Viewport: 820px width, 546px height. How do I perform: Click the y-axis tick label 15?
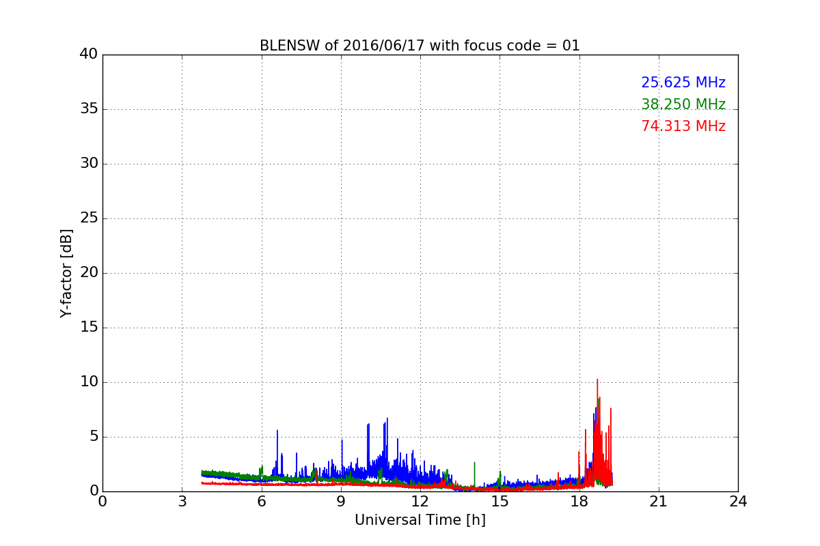[89, 328]
